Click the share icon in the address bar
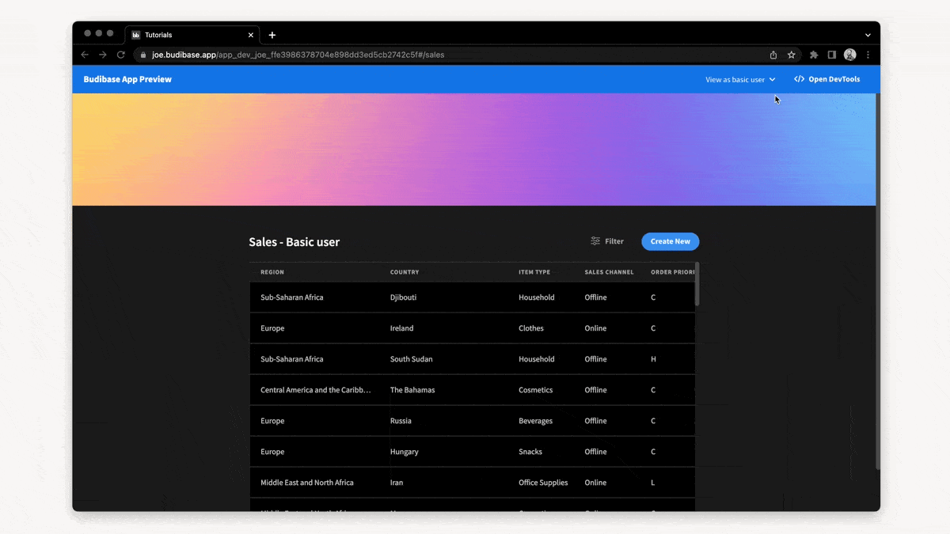 click(x=772, y=55)
